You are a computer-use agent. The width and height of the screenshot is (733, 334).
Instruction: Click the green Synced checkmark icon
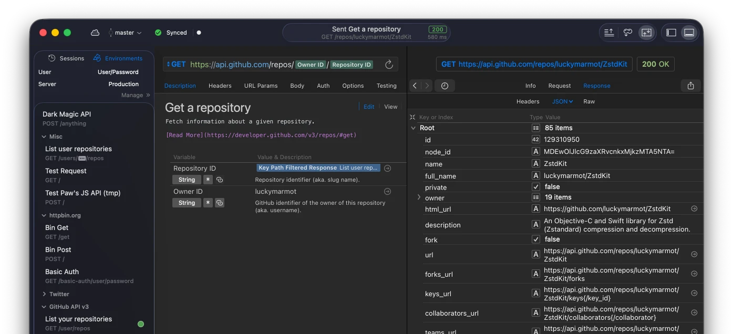click(x=158, y=33)
